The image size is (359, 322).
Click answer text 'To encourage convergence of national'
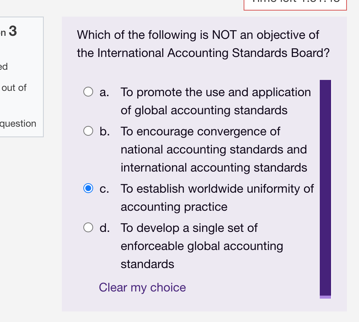[x=214, y=149]
